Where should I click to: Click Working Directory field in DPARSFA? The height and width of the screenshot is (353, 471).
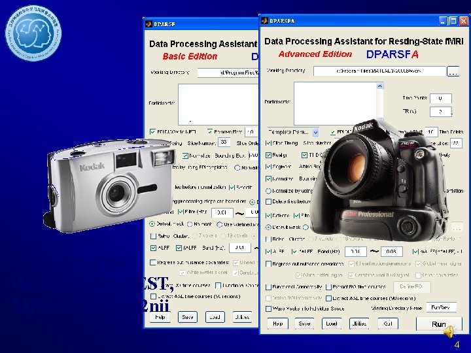[379, 71]
